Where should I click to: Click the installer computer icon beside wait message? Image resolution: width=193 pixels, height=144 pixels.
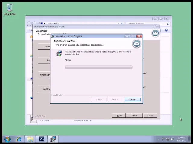pyautogui.click(x=59, y=53)
